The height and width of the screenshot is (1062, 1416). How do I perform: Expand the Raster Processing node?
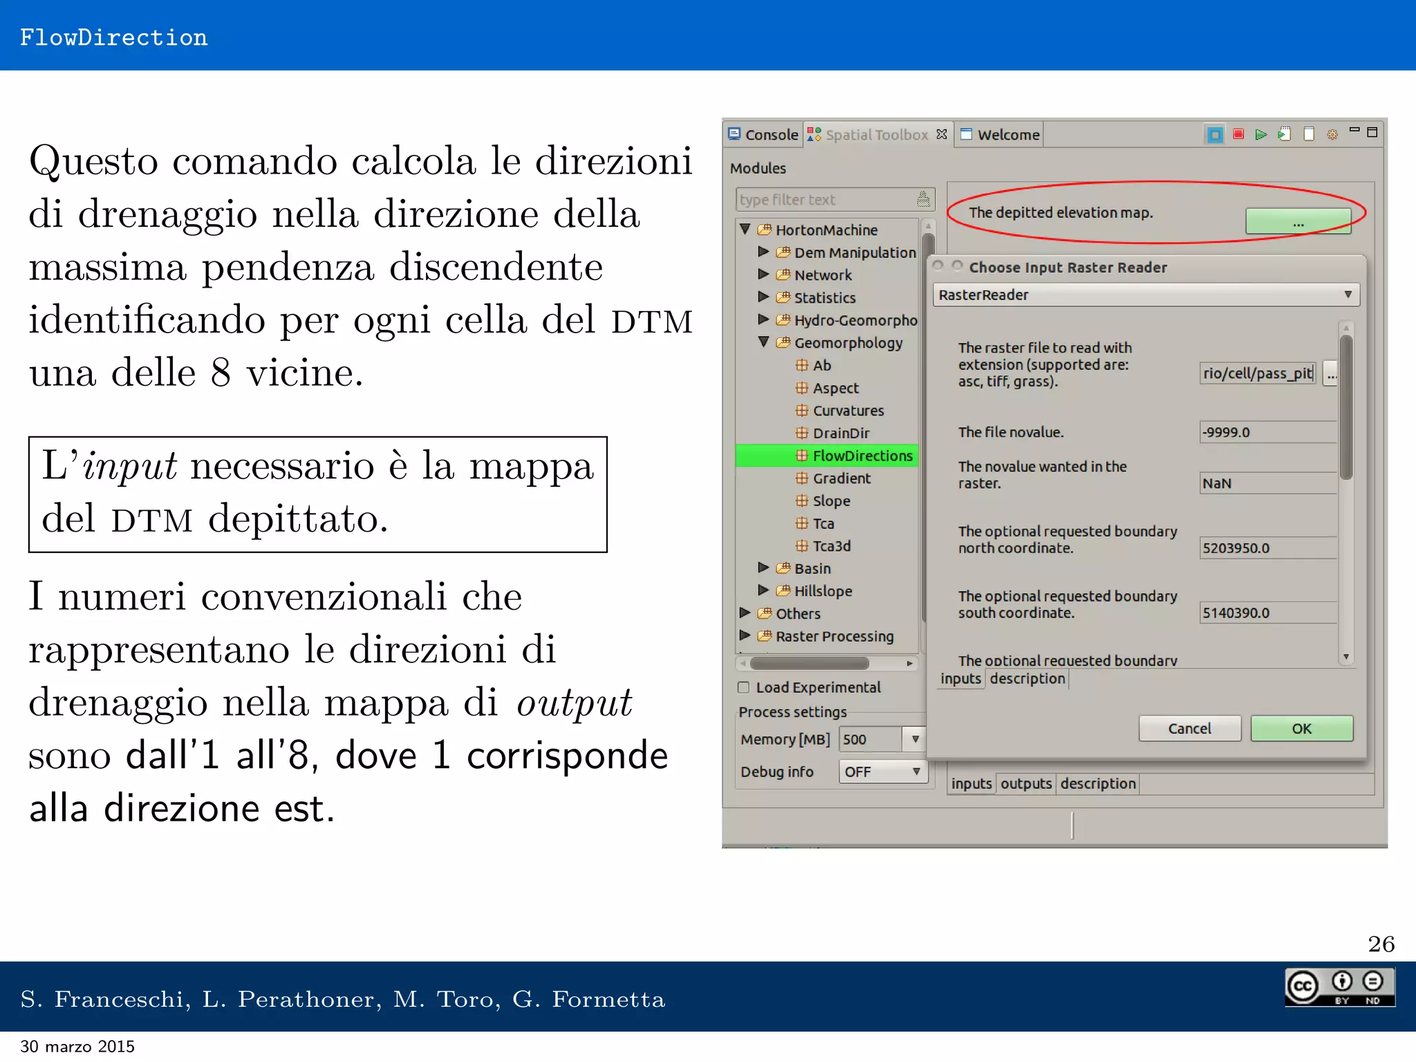point(745,635)
